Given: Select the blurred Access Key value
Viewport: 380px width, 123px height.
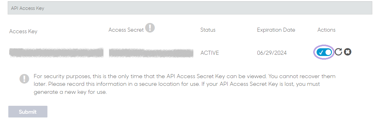Looking at the screenshot, I should pos(56,53).
